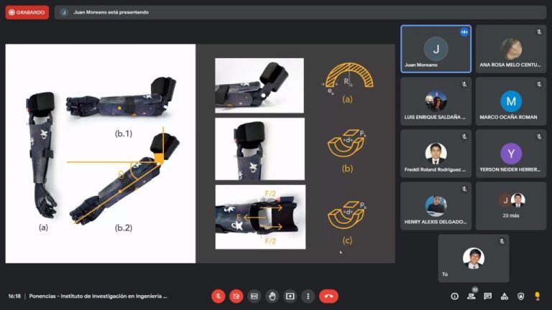Open the more options three-dot menu
The height and width of the screenshot is (310, 552).
coord(308,296)
